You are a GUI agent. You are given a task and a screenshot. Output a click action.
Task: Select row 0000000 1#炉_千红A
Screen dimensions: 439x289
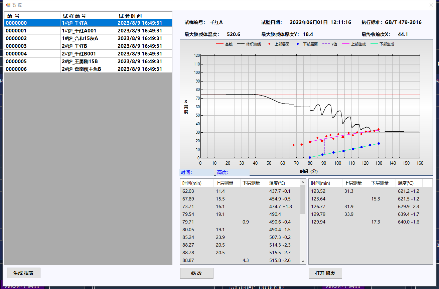[x=88, y=23]
